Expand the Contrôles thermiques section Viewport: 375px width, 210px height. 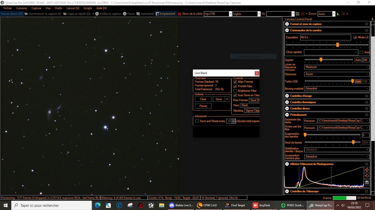click(287, 102)
